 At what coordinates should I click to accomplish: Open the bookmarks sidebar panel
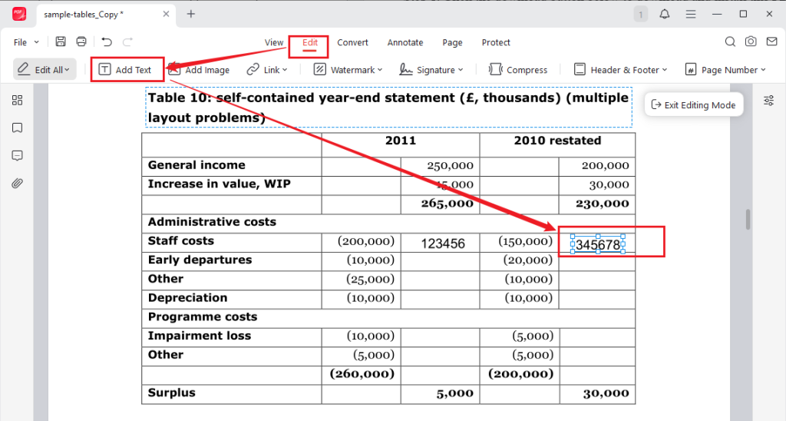17,128
